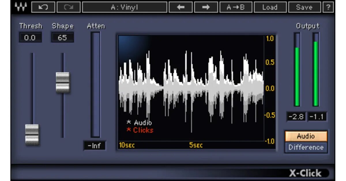Click the -0.5 amplitude scale label
The image size is (346, 181).
270,115
